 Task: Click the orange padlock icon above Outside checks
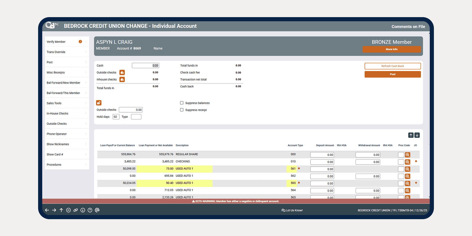click(99, 103)
